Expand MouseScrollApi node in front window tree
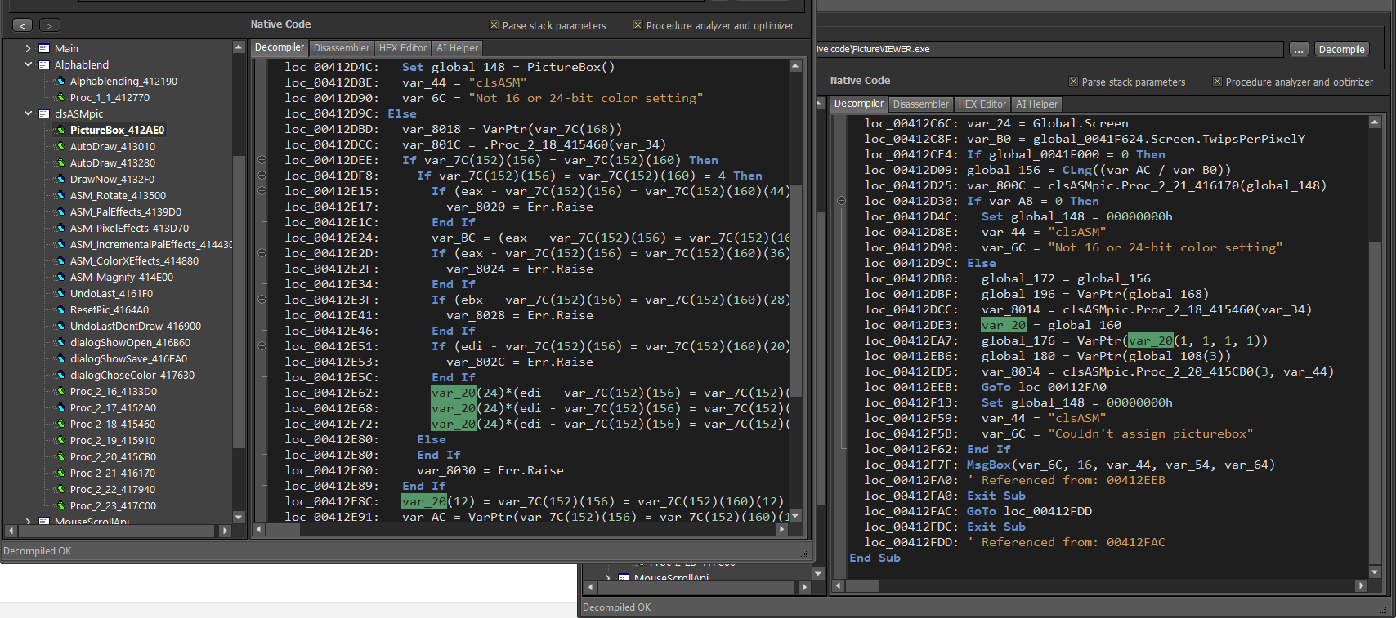 point(29,521)
